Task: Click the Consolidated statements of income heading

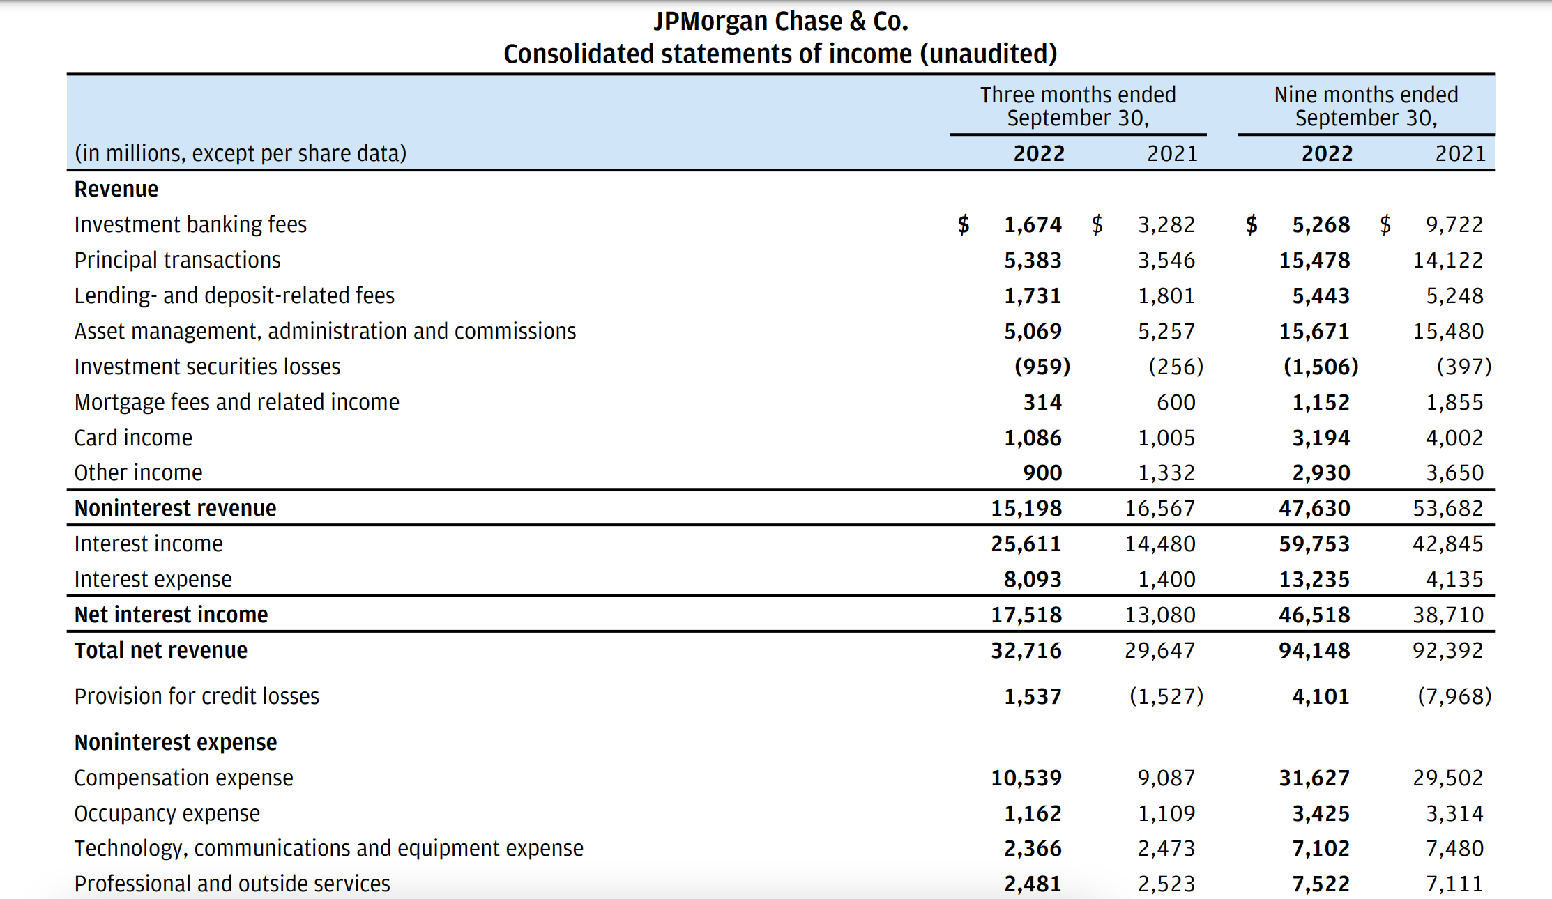Action: (x=780, y=54)
